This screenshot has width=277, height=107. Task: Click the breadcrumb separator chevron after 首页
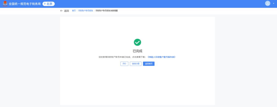77,11
